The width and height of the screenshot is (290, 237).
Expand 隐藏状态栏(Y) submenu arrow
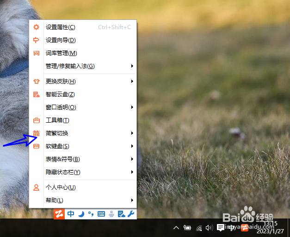tap(132, 172)
